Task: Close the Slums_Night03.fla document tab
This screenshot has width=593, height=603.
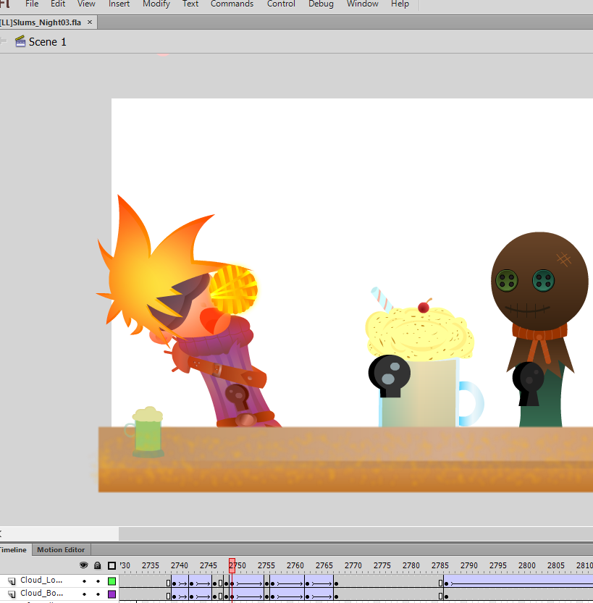Action: pyautogui.click(x=90, y=22)
